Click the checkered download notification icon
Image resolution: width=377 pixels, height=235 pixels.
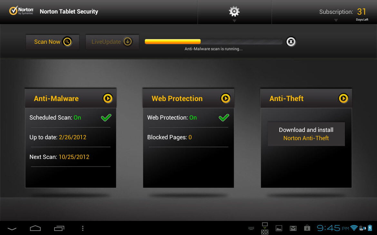point(265,228)
